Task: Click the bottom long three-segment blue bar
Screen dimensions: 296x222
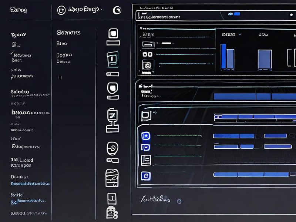Action: coord(251,174)
